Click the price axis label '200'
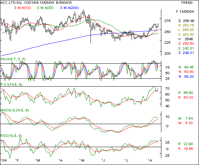The height and width of the screenshot is (165, 199). pos(167,53)
